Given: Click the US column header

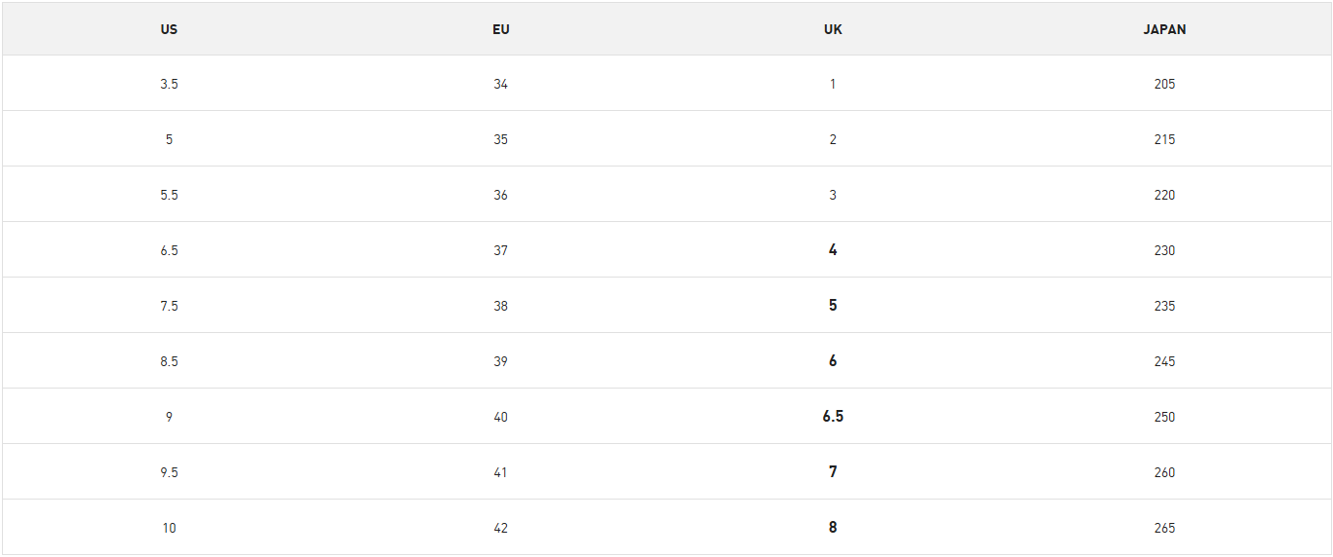Looking at the screenshot, I should (169, 29).
